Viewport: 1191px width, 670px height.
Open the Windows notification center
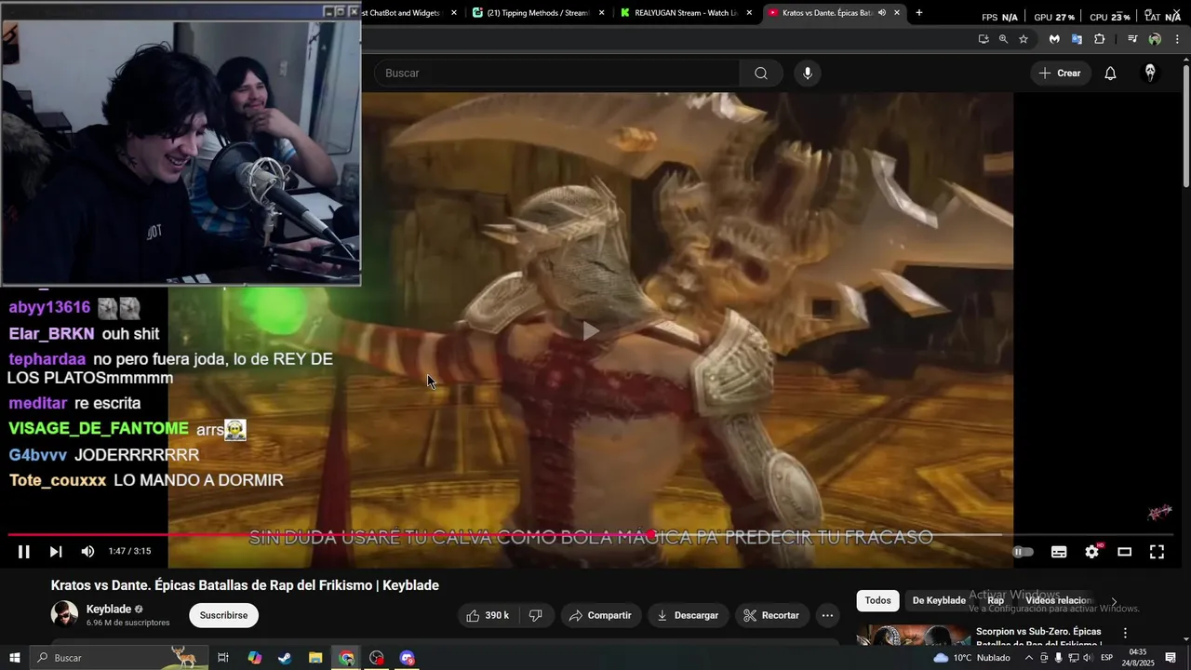(x=1170, y=658)
